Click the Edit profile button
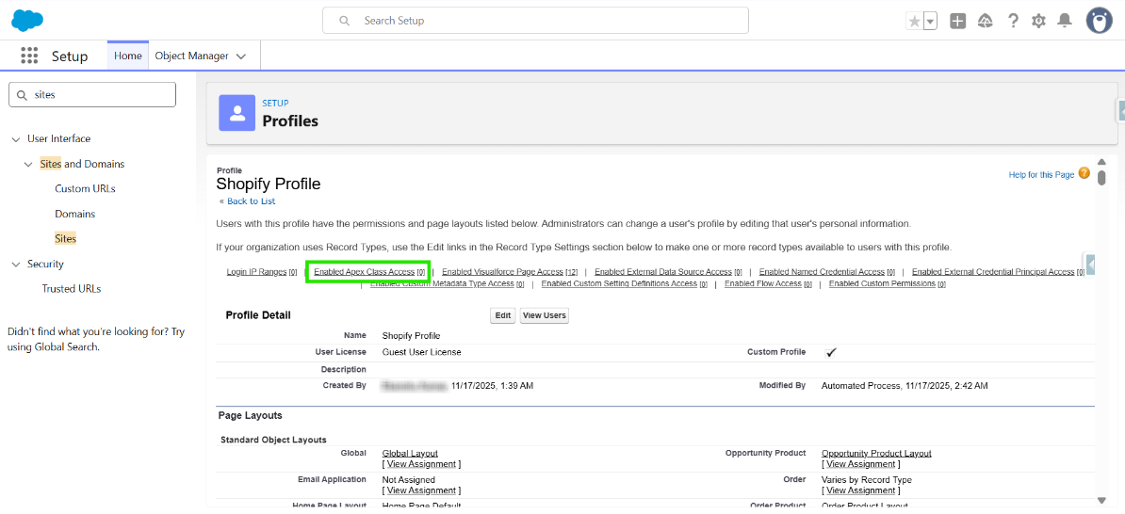The height and width of the screenshot is (514, 1125). [503, 315]
